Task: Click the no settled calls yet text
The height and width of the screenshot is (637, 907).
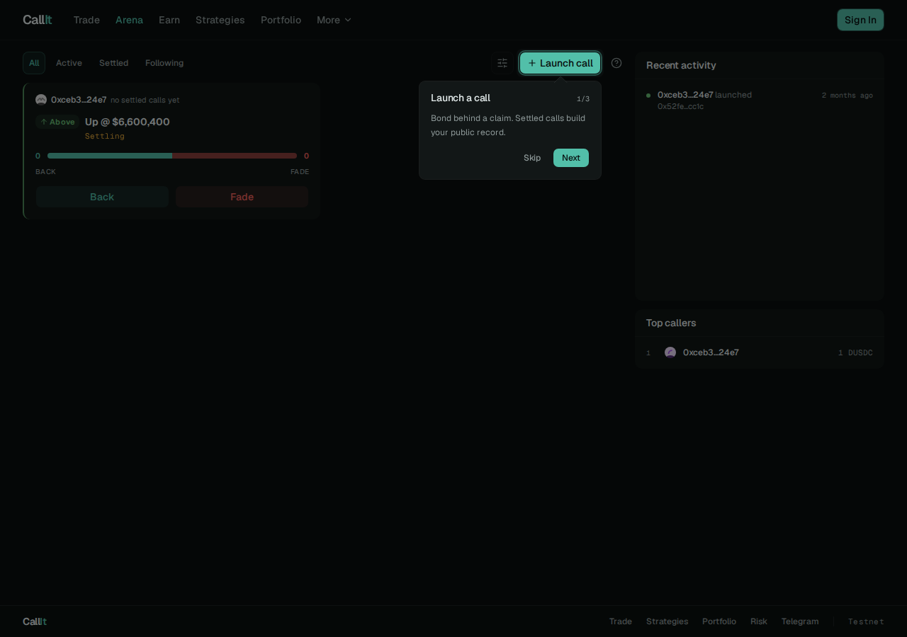Action: coord(145,100)
